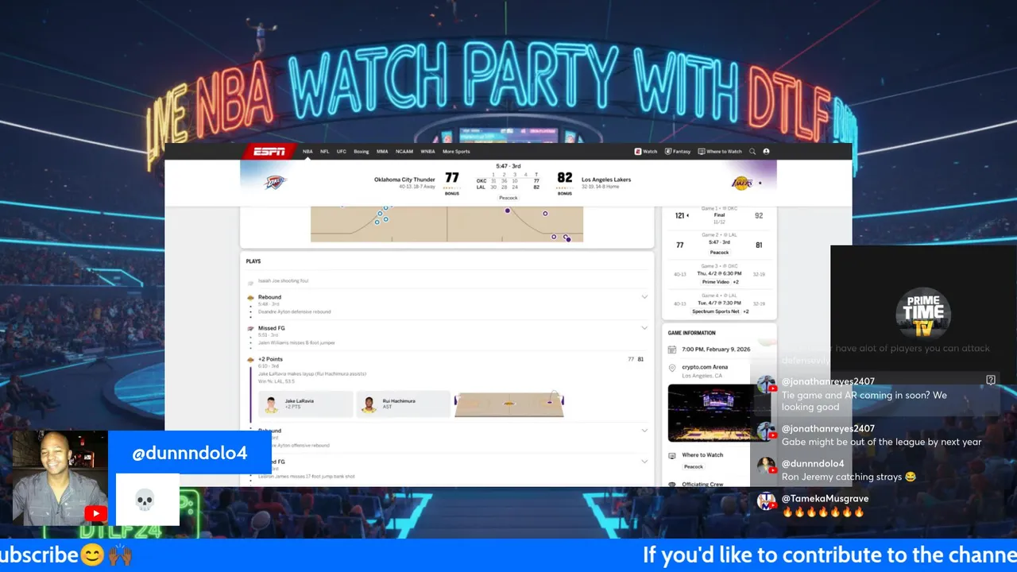Click the YouTube logo on webcam overlay
1017x572 pixels.
coord(95,514)
